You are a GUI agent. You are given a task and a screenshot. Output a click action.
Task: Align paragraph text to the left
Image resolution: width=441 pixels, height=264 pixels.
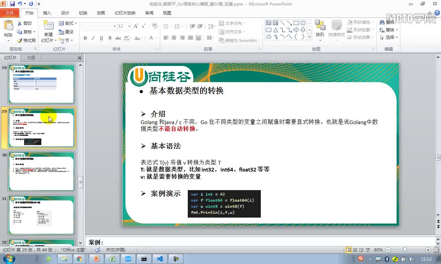click(x=166, y=38)
